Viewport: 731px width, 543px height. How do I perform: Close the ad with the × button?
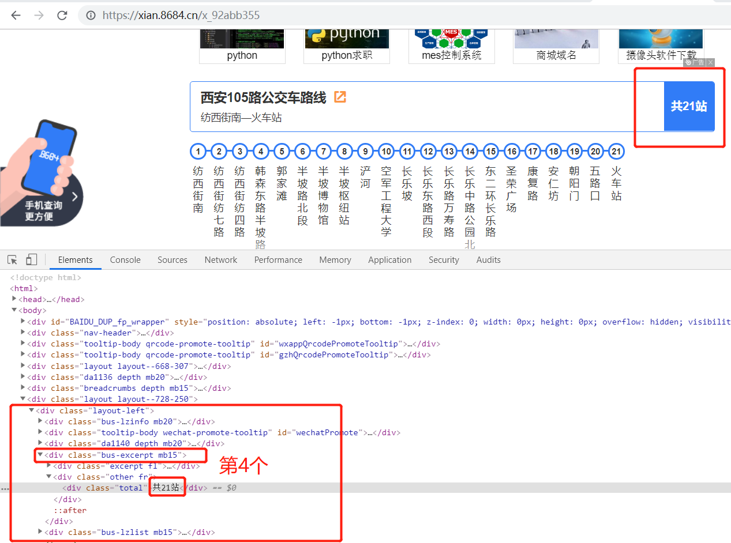coord(711,62)
